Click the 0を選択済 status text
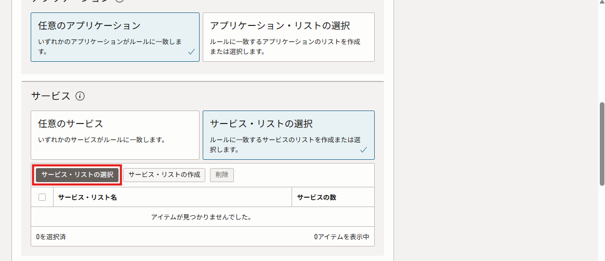Screen dimensions: 605x261 [51, 237]
